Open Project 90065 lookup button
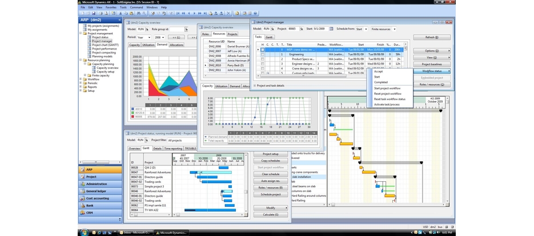 (x=301, y=29)
